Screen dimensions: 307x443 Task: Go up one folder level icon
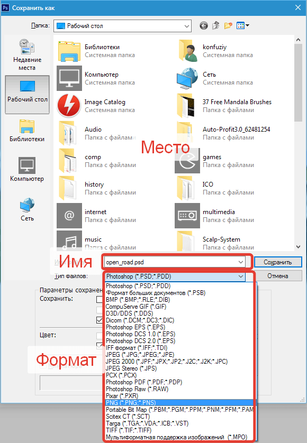pyautogui.click(x=216, y=25)
